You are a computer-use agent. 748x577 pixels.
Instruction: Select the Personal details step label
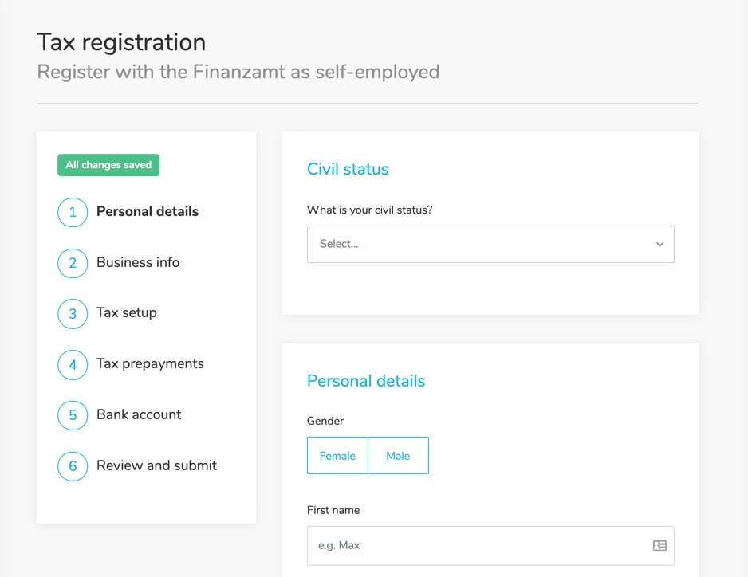(148, 211)
